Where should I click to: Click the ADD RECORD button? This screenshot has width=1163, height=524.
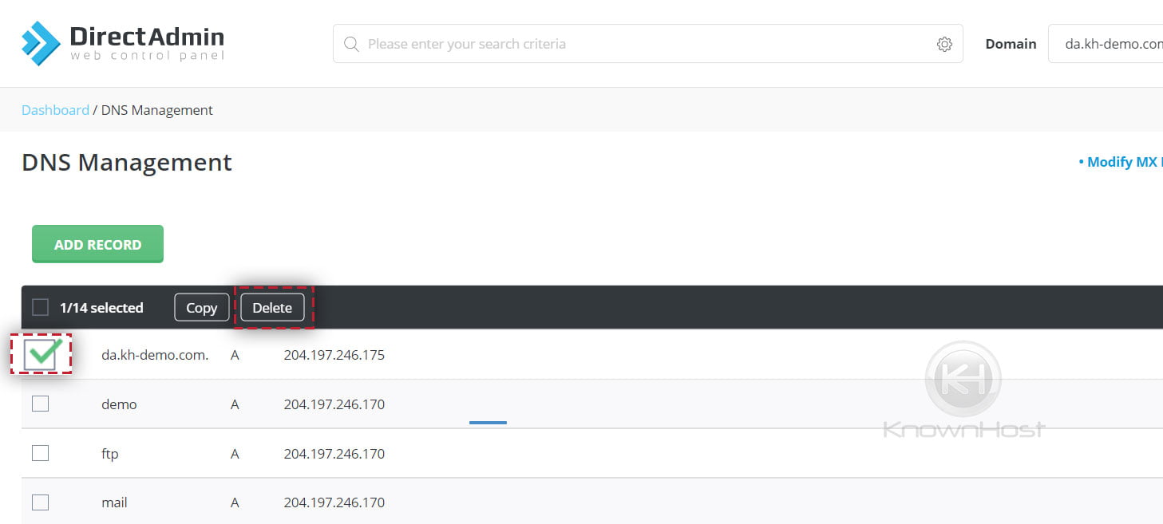point(97,243)
